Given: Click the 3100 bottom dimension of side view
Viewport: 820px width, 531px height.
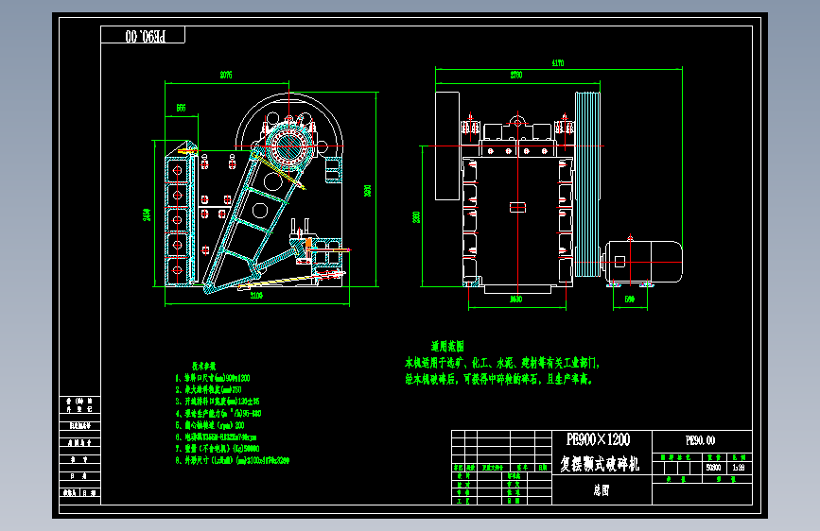Looking at the screenshot, I should pos(256,296).
